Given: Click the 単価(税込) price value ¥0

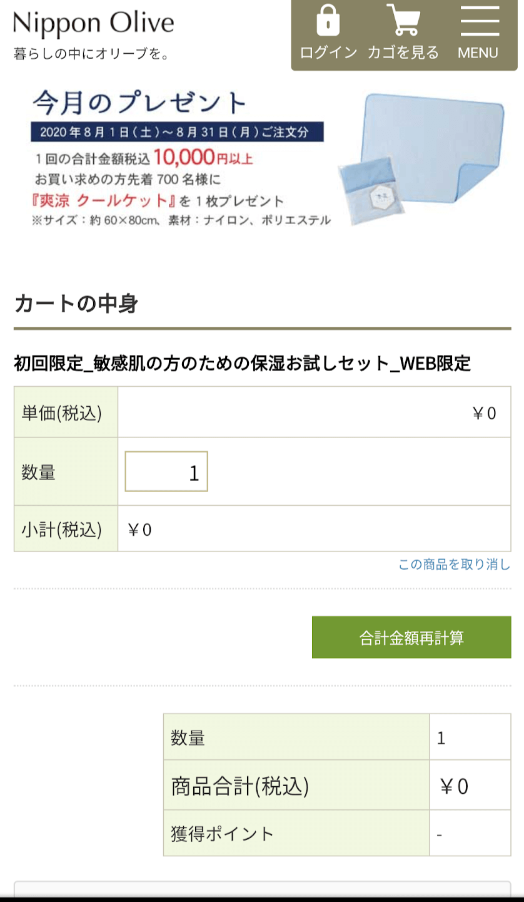Looking at the screenshot, I should point(483,413).
